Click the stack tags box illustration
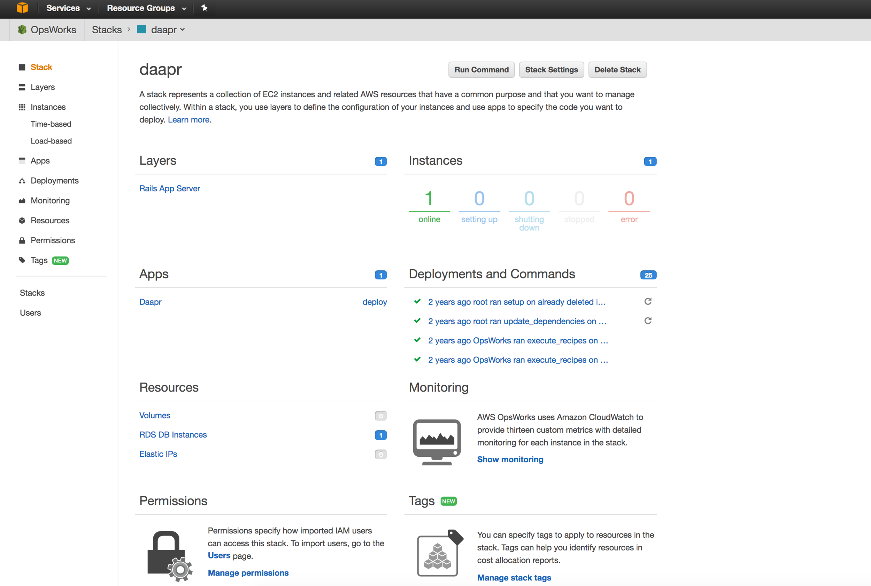 coord(440,553)
